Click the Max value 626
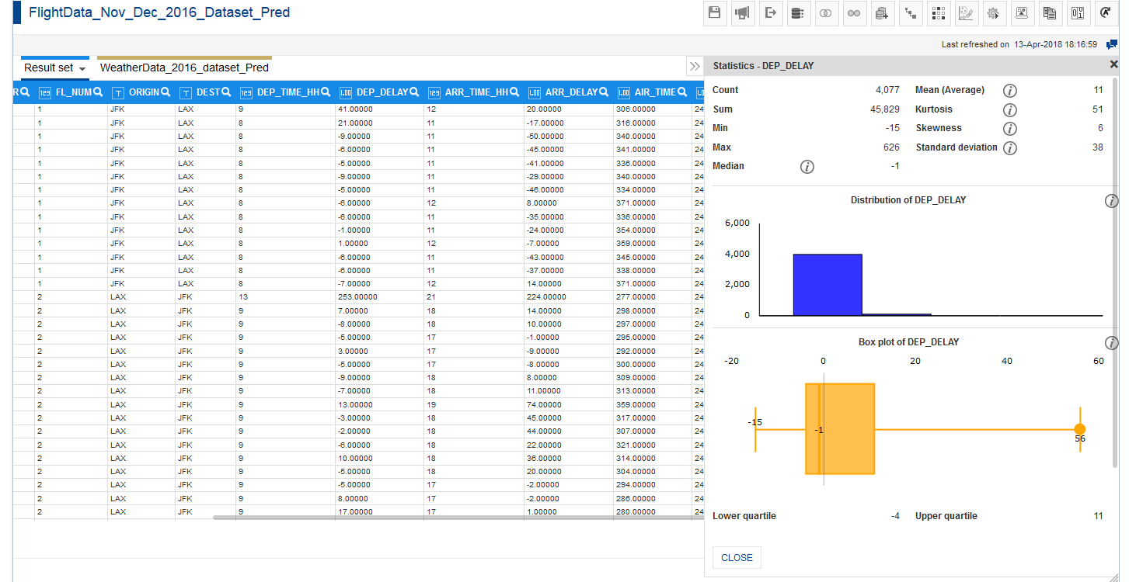Viewport: 1129px width, 582px height. 891,147
